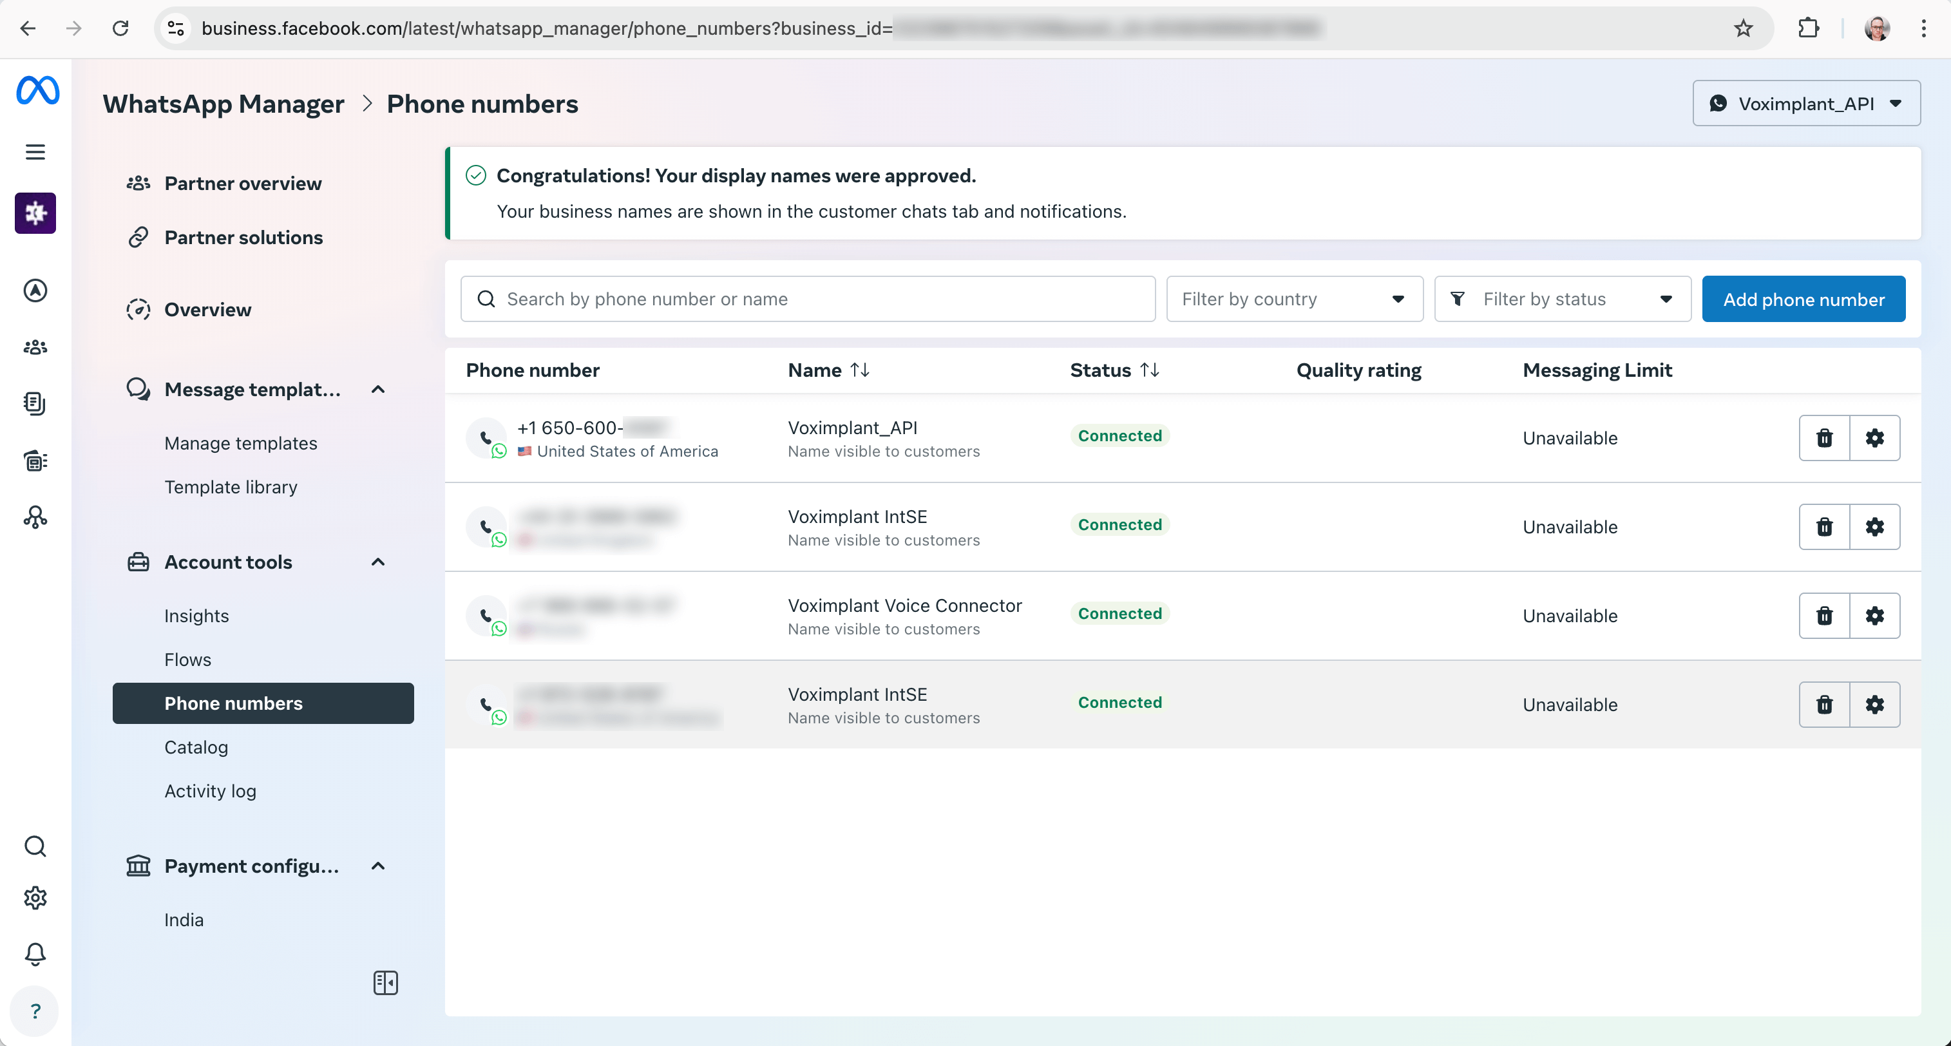Open the help question mark icon
Viewport: 1951px width, 1046px height.
(35, 1011)
